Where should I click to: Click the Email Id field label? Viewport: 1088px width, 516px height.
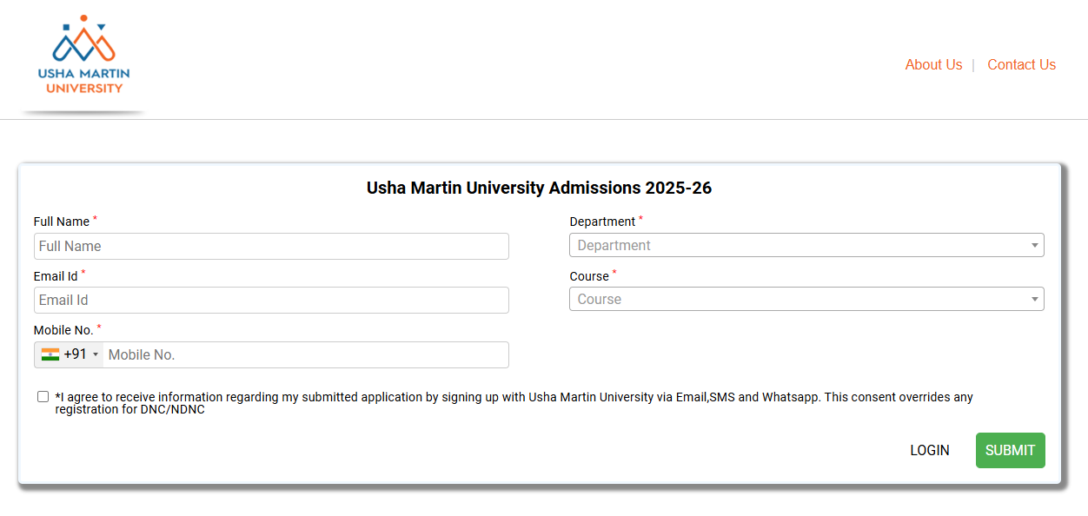(x=56, y=276)
